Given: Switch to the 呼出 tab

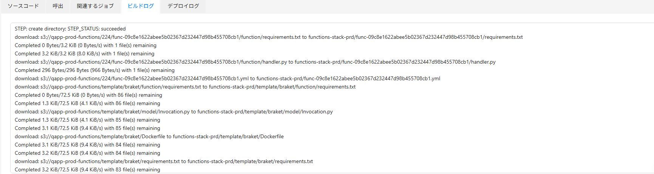Looking at the screenshot, I should (x=58, y=6).
